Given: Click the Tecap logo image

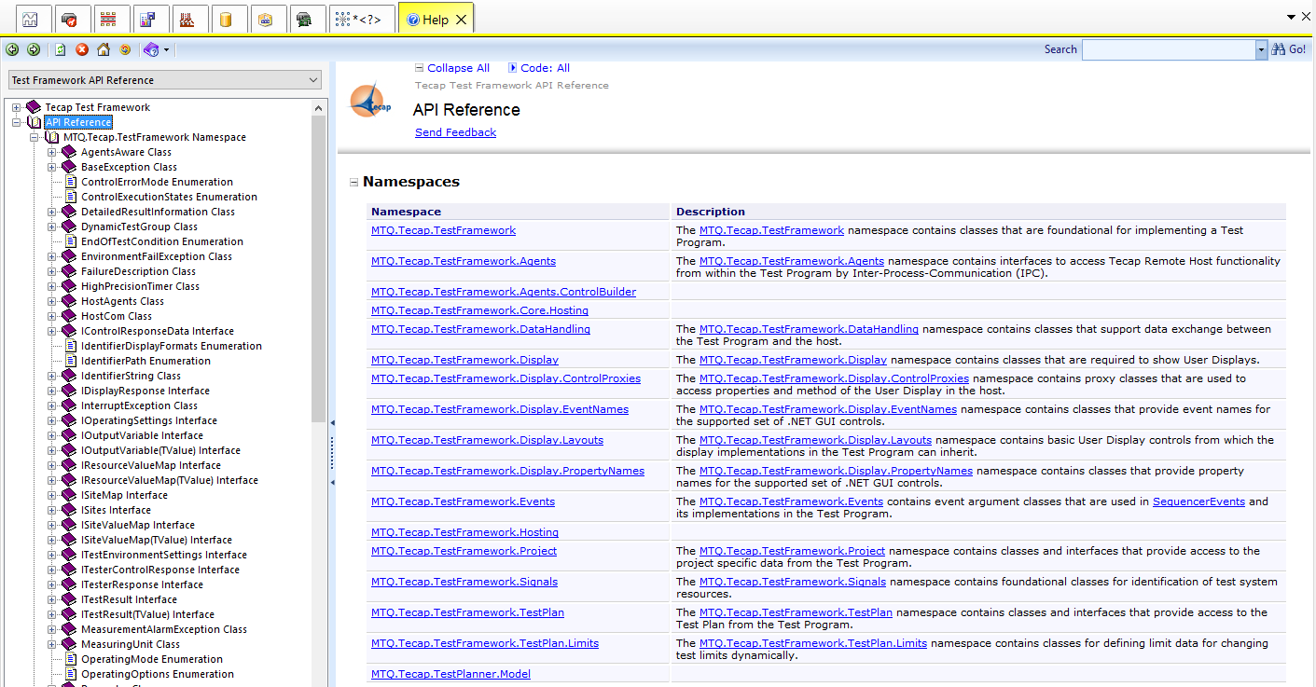Looking at the screenshot, I should tap(369, 101).
